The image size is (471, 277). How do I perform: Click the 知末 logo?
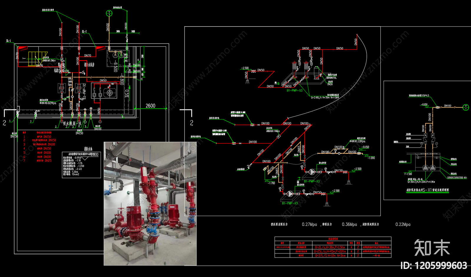click(432, 248)
